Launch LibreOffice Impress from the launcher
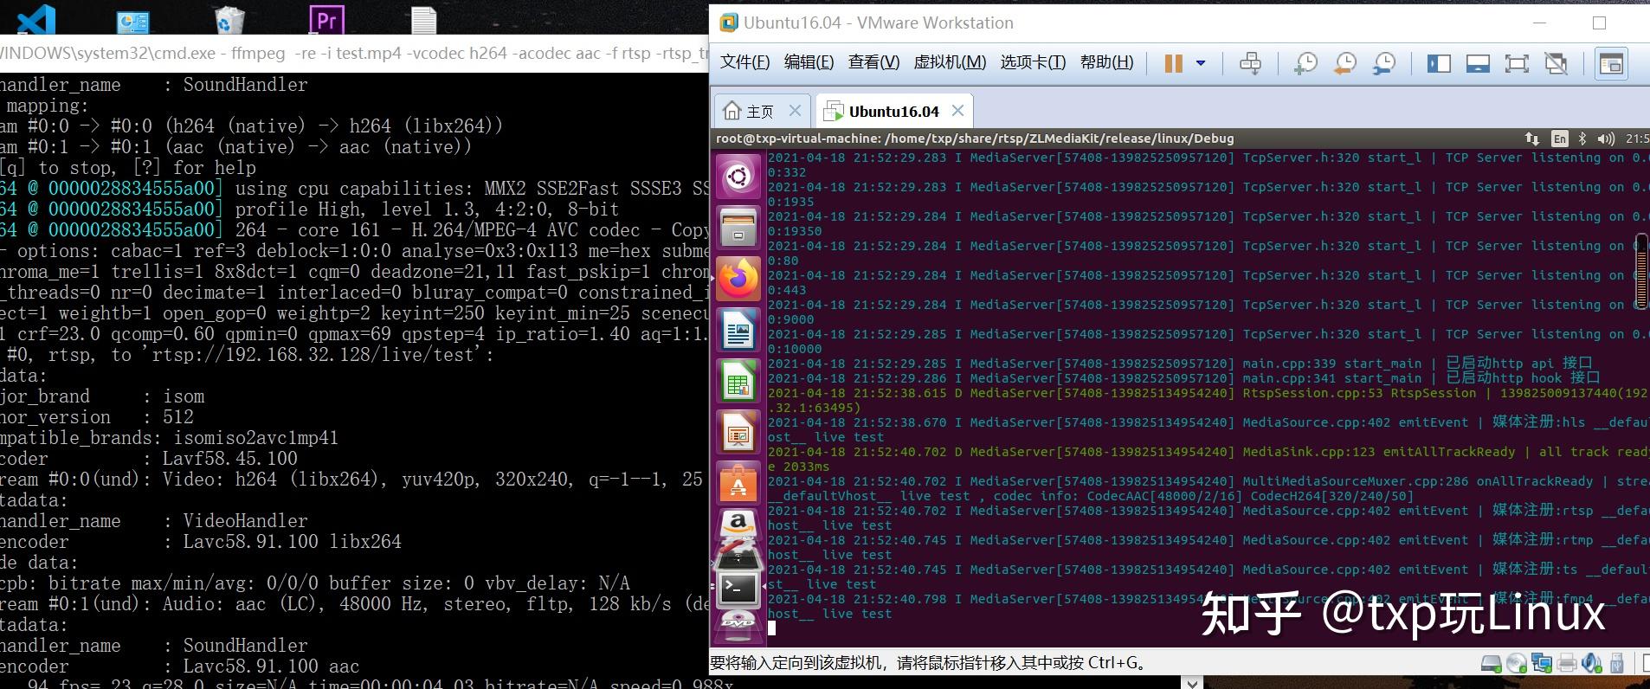Image resolution: width=1650 pixels, height=689 pixels. tap(738, 432)
